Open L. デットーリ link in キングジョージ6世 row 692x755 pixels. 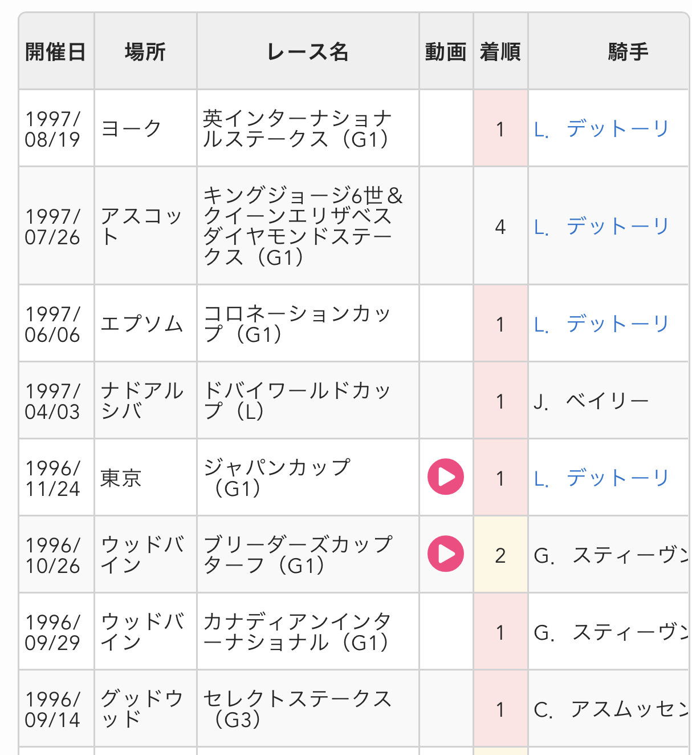pos(601,227)
